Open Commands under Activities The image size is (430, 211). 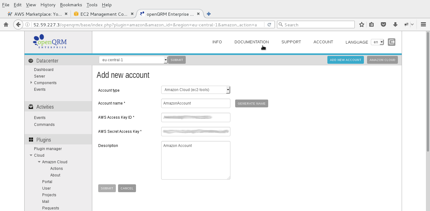44,125
